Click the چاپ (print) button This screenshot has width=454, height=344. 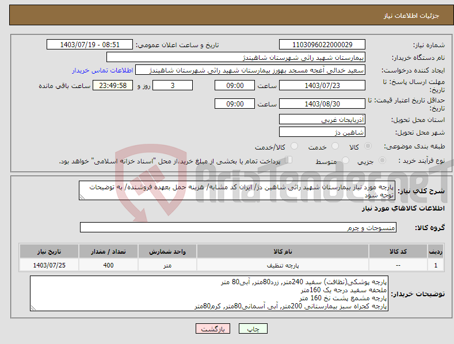[253, 328]
